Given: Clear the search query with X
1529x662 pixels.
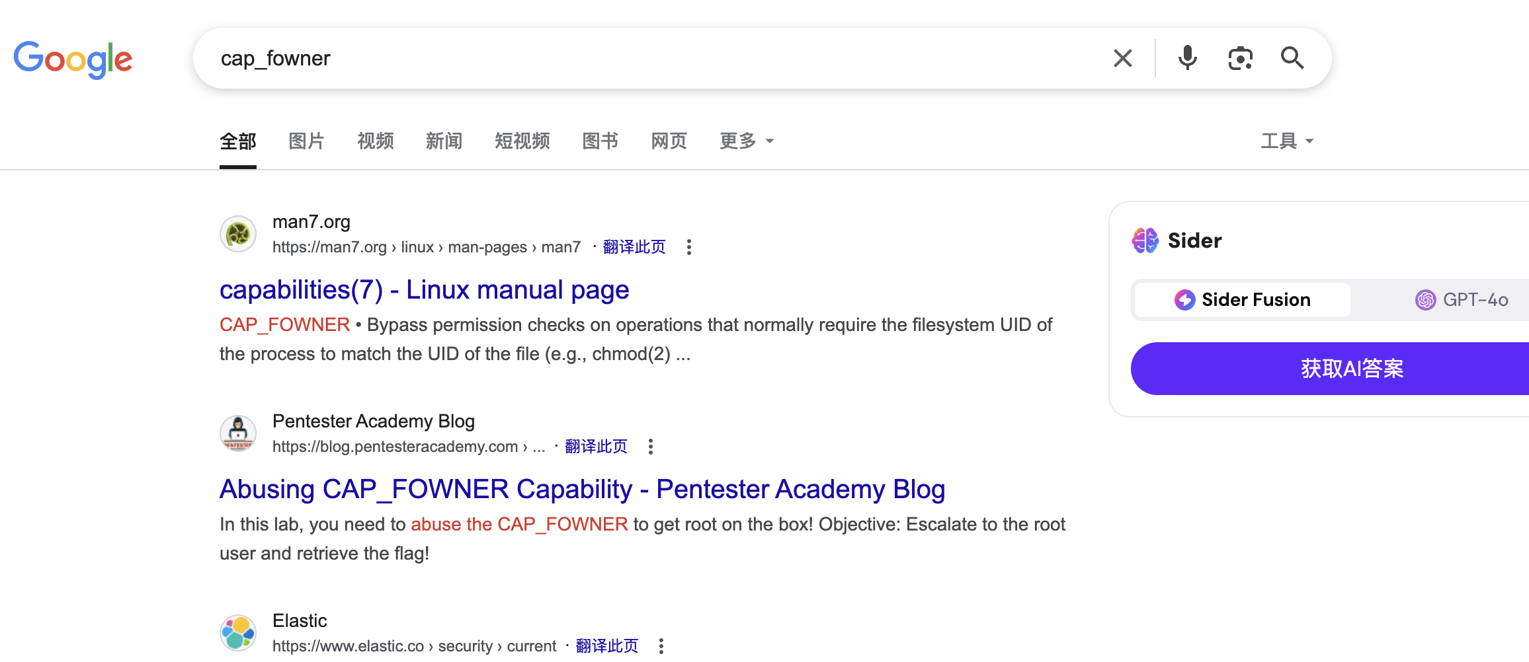Looking at the screenshot, I should pyautogui.click(x=1123, y=58).
